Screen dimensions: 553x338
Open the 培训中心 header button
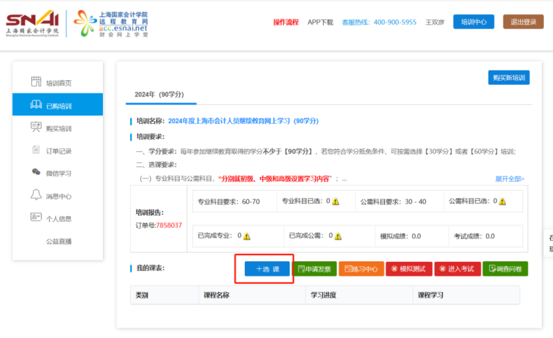pos(474,22)
